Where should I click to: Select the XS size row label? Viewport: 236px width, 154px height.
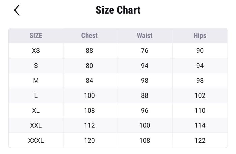(x=36, y=51)
